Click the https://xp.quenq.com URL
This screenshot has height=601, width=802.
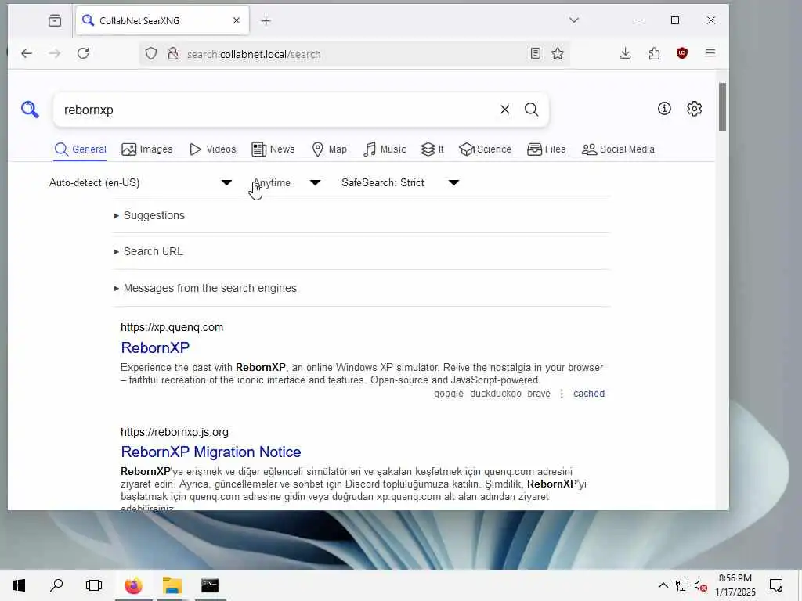tap(172, 327)
